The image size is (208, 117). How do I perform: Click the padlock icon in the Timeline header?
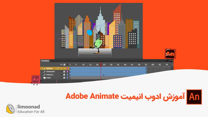tap(64, 65)
